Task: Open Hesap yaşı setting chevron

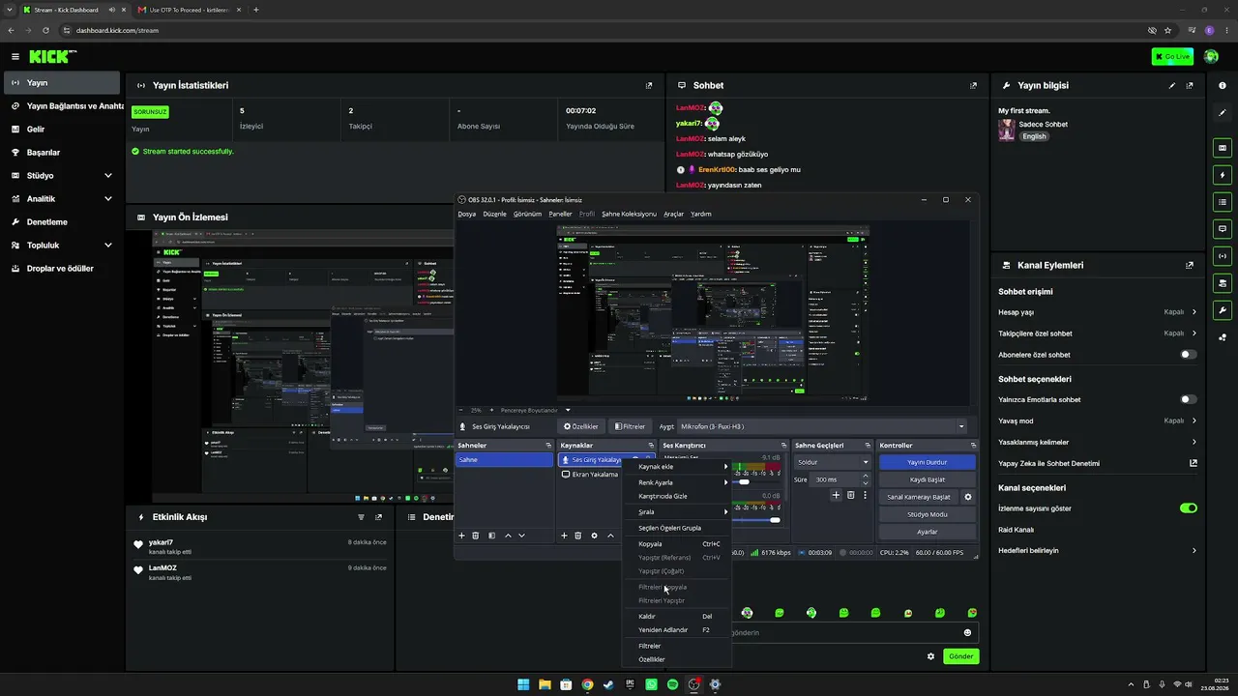Action: point(1194,312)
